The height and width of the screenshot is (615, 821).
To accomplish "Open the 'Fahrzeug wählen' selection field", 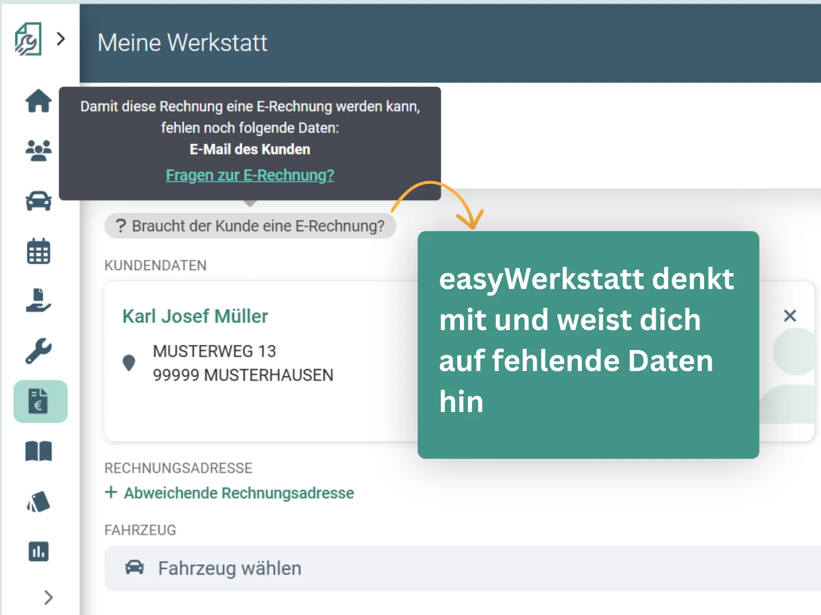I will click(x=462, y=568).
